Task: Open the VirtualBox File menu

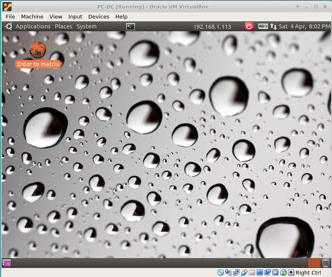Action: pyautogui.click(x=10, y=17)
